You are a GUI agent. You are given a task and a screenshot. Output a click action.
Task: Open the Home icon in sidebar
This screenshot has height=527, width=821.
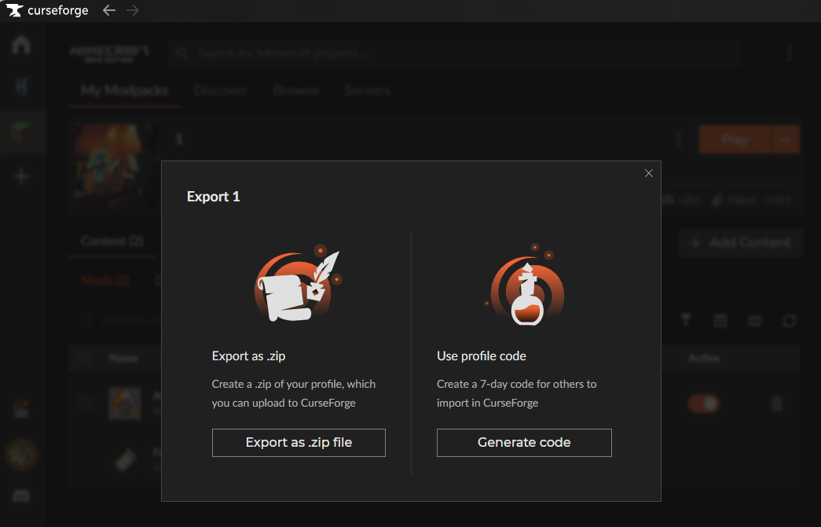coord(21,45)
